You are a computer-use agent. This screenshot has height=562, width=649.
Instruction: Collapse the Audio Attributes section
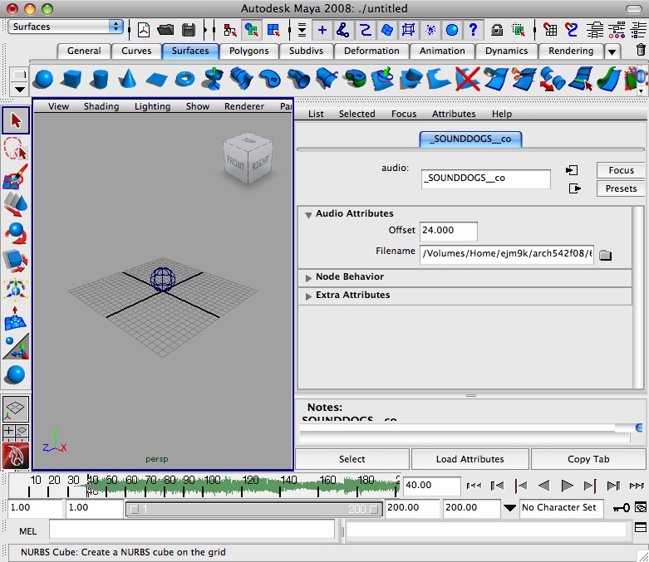(308, 215)
